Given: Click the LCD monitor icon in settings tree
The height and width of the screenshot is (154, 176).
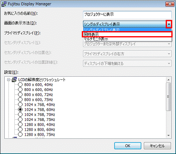Looking at the screenshot, I should pyautogui.click(x=14, y=80).
